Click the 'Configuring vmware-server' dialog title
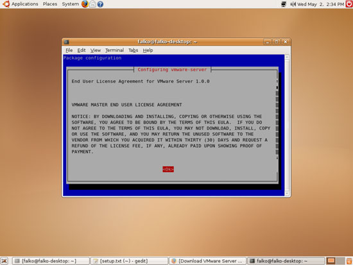This screenshot has height=265, width=353. pos(172,69)
